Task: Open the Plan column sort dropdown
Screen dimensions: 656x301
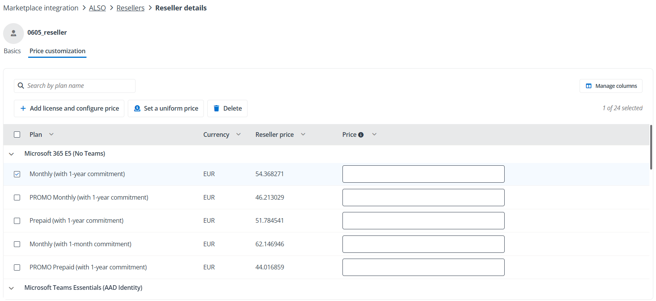Action: [51, 135]
